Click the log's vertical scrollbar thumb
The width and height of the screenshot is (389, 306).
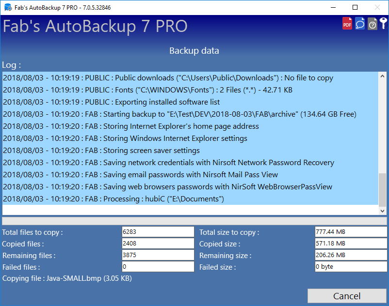tap(383, 189)
